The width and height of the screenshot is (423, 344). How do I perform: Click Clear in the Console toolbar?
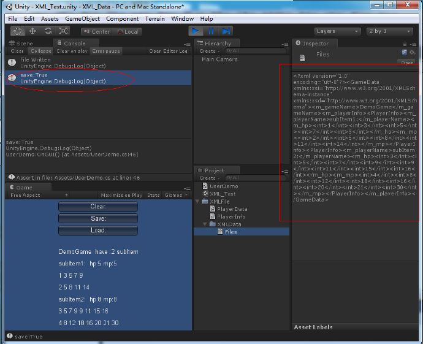(x=17, y=51)
